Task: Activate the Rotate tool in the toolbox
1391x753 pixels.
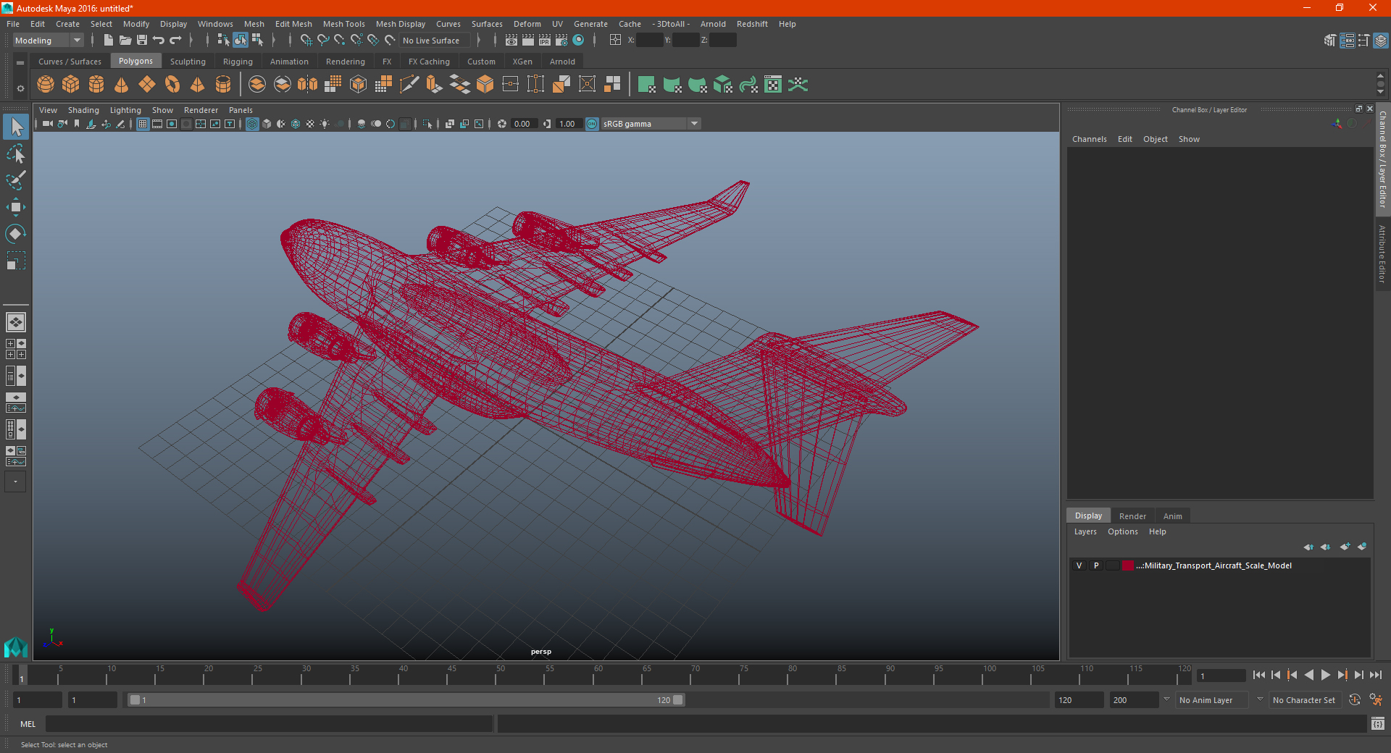Action: (x=16, y=234)
